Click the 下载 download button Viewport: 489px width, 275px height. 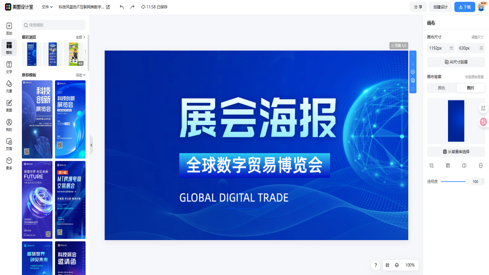point(465,7)
